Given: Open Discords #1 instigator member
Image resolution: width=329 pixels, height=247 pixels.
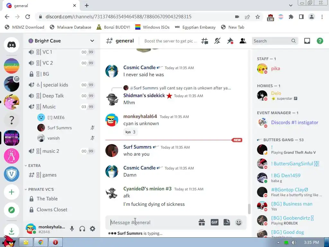Looking at the screenshot, I should (290, 123).
